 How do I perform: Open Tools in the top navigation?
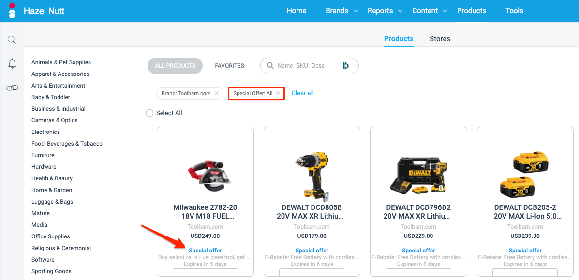(514, 11)
